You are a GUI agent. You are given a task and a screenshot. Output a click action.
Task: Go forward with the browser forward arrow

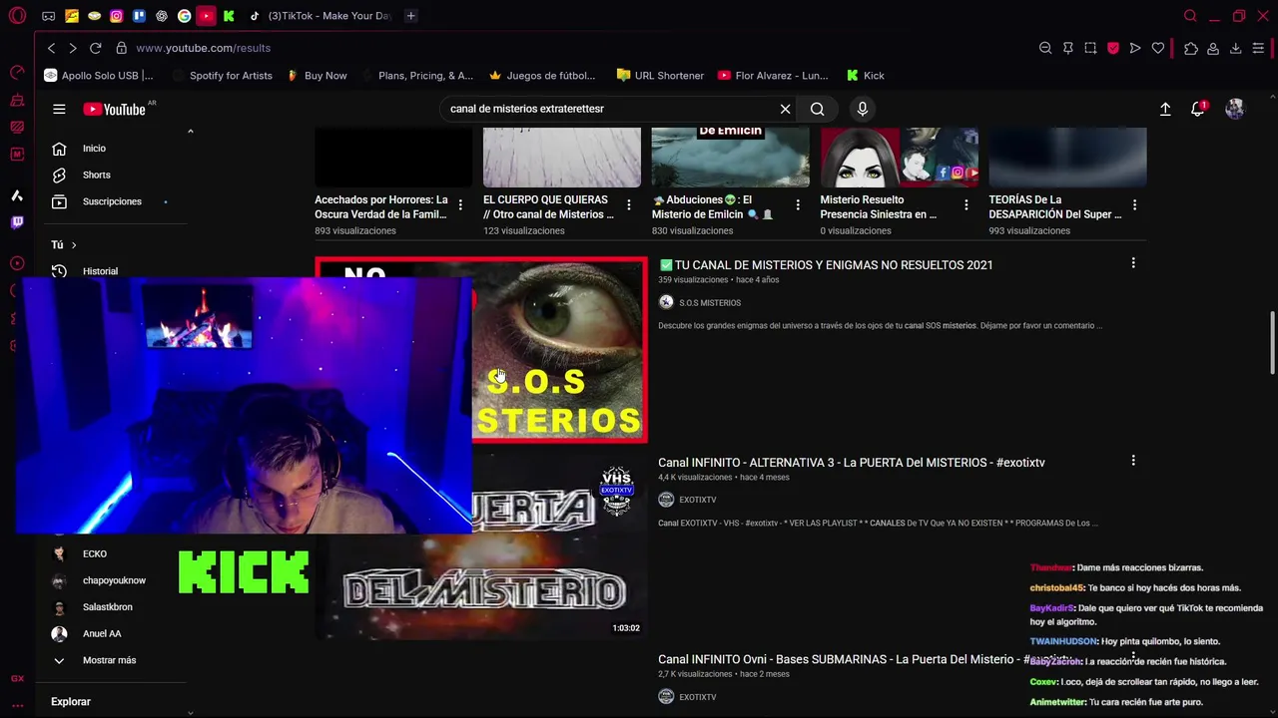point(73,48)
